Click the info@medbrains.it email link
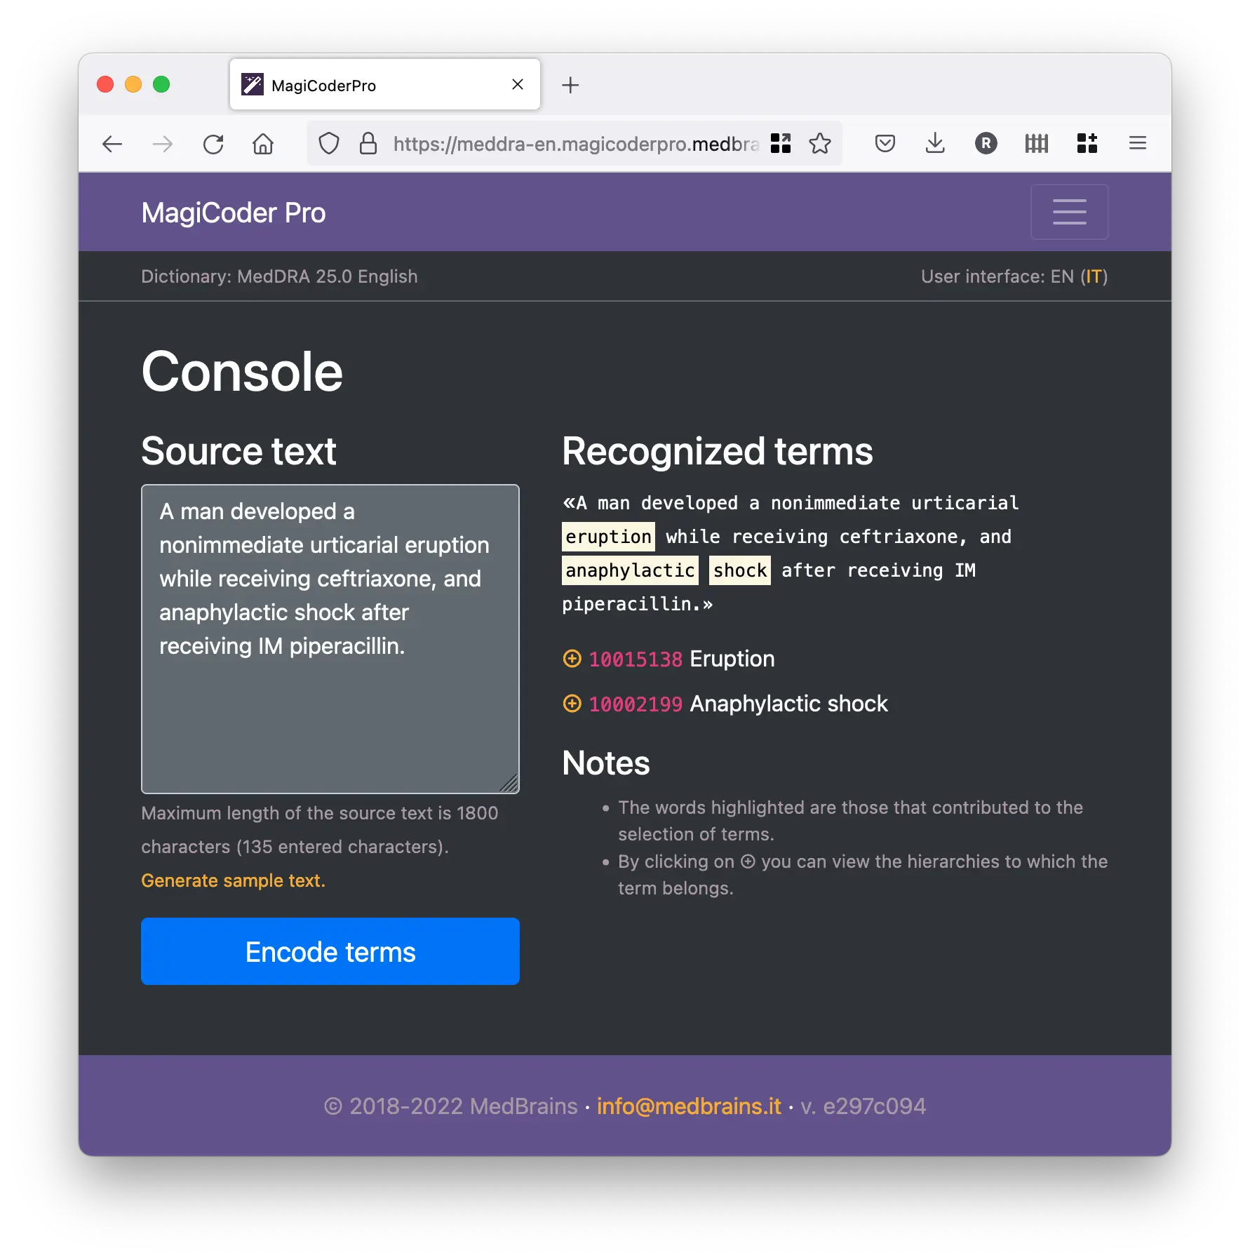Screen dimensions: 1250x1260 (x=689, y=1106)
